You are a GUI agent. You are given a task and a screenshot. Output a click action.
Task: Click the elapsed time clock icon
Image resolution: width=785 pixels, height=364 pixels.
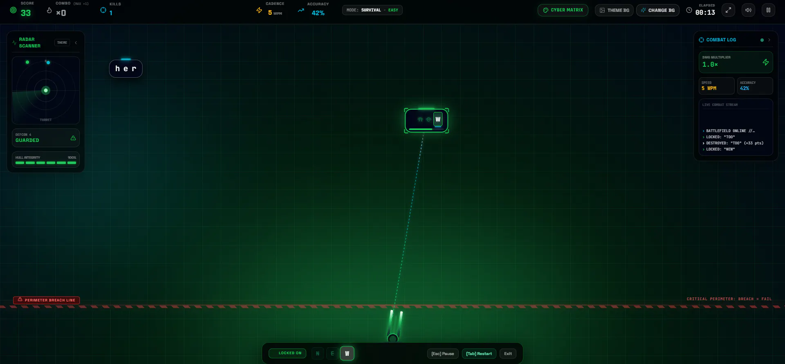coord(689,10)
